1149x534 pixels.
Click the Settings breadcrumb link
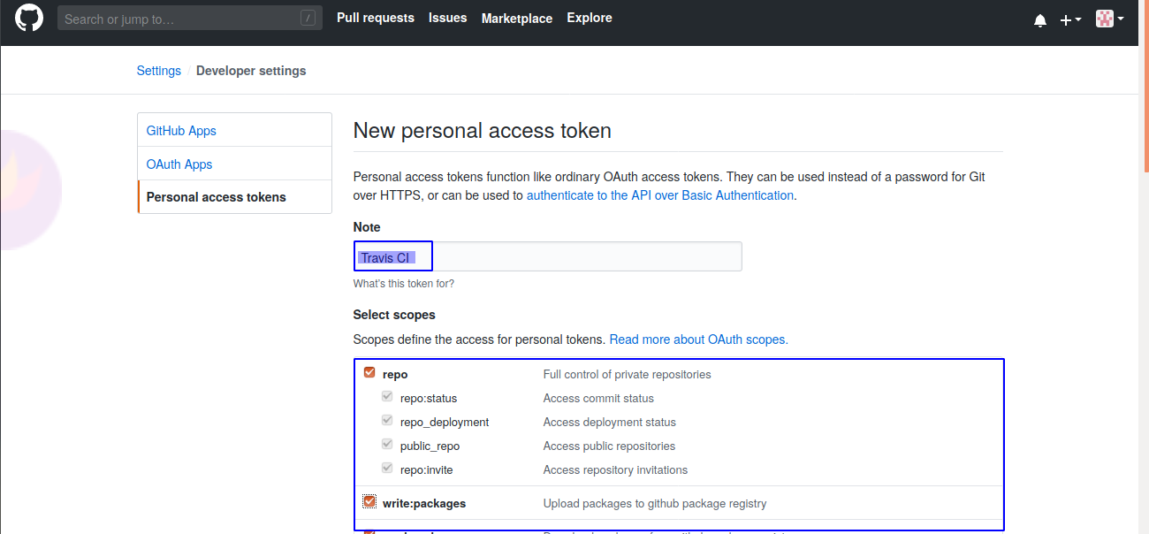[x=158, y=71]
